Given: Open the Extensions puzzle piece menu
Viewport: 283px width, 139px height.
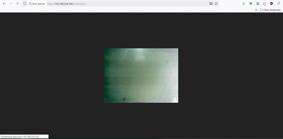Looking at the screenshot, I should point(264,4).
